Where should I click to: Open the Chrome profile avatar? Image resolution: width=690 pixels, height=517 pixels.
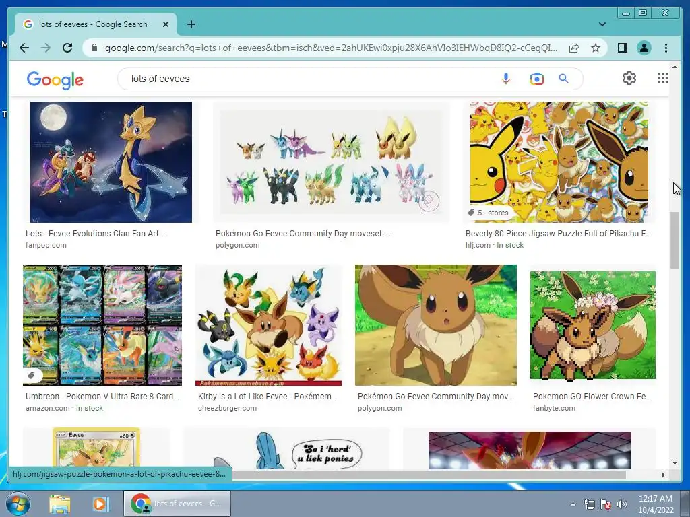[x=644, y=48]
